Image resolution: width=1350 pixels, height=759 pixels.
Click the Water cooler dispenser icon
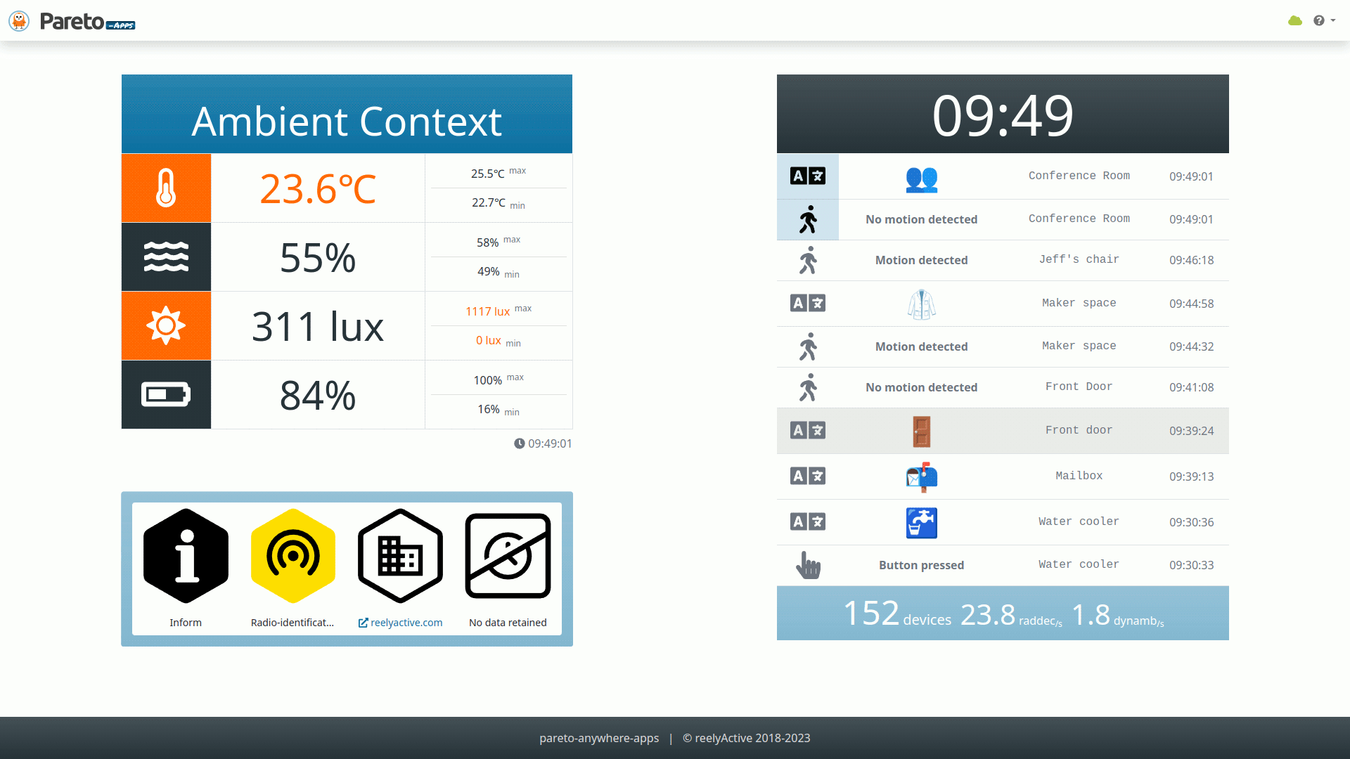[920, 521]
